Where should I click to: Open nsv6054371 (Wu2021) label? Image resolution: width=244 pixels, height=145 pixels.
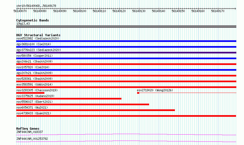click(x=32, y=107)
